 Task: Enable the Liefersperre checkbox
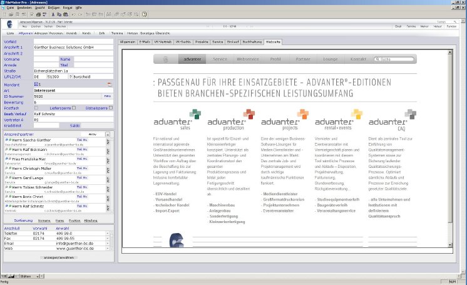[x=74, y=108]
